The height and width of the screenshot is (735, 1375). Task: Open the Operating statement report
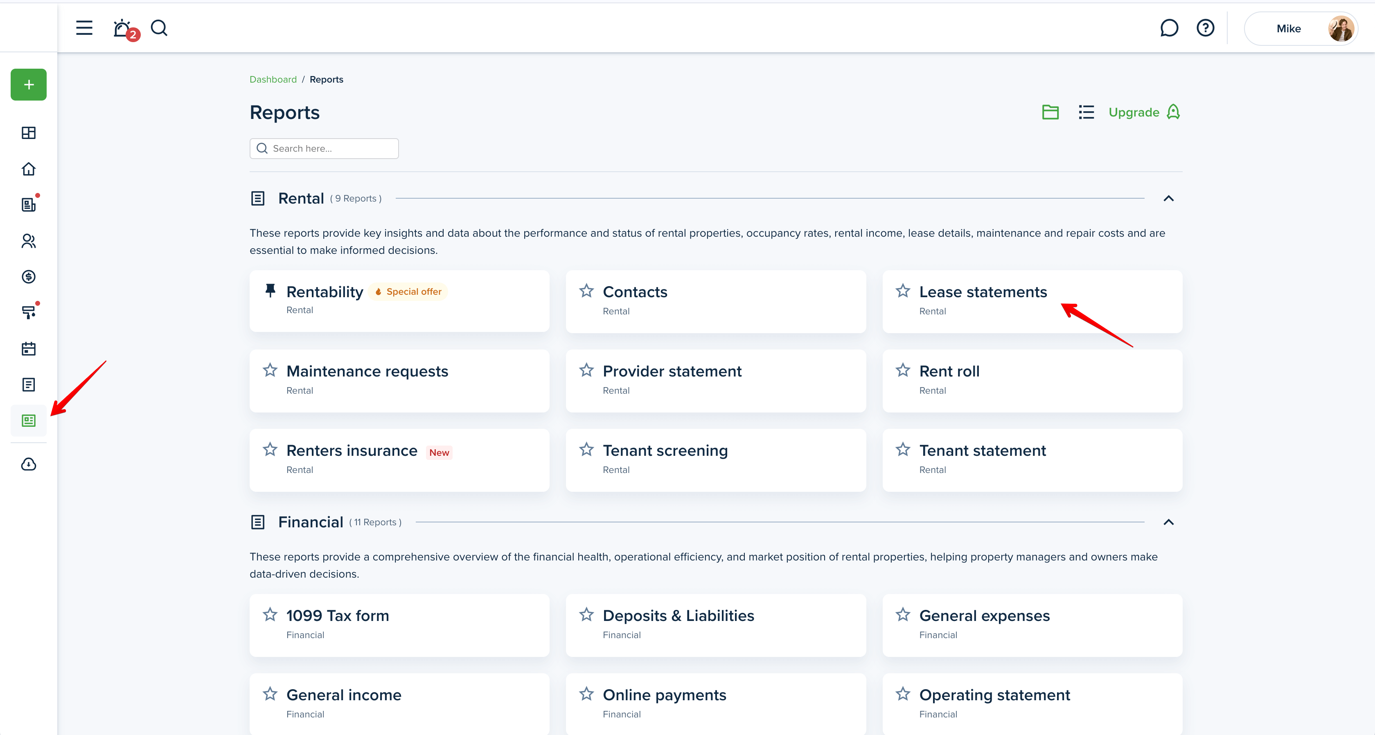click(x=1032, y=704)
